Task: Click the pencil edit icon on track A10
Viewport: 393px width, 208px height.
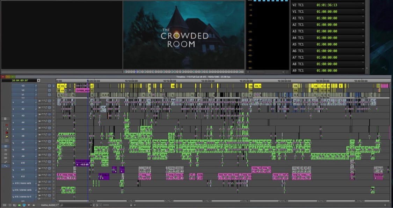Action: (36, 163)
